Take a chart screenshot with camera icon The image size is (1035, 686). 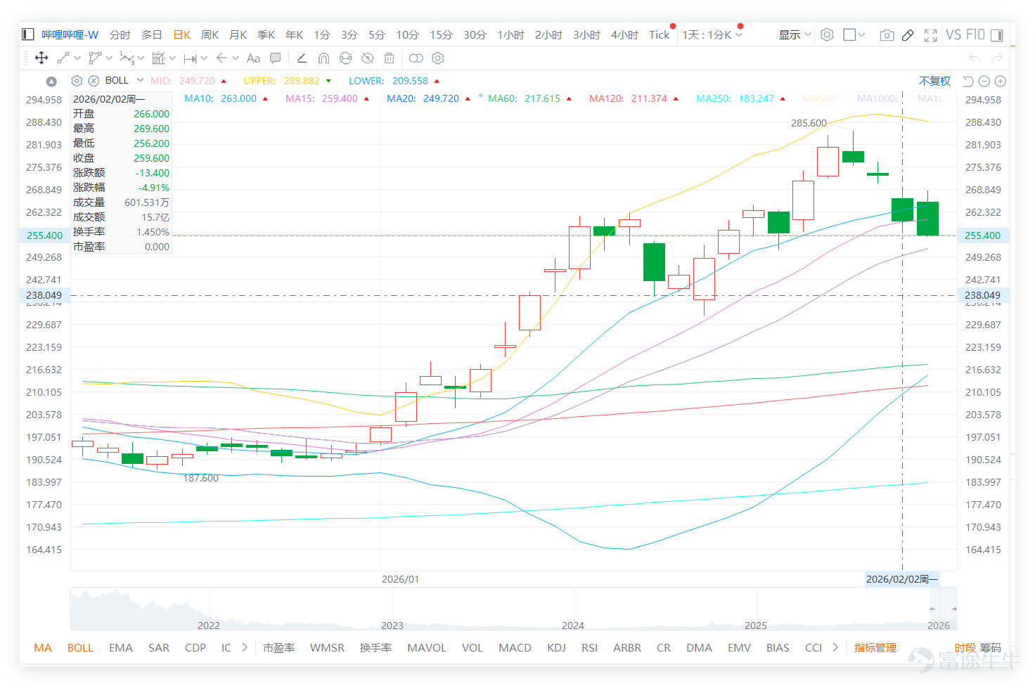[887, 35]
